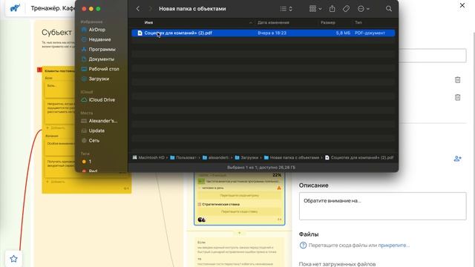Open the list view switcher in Finder toolbar

286,9
